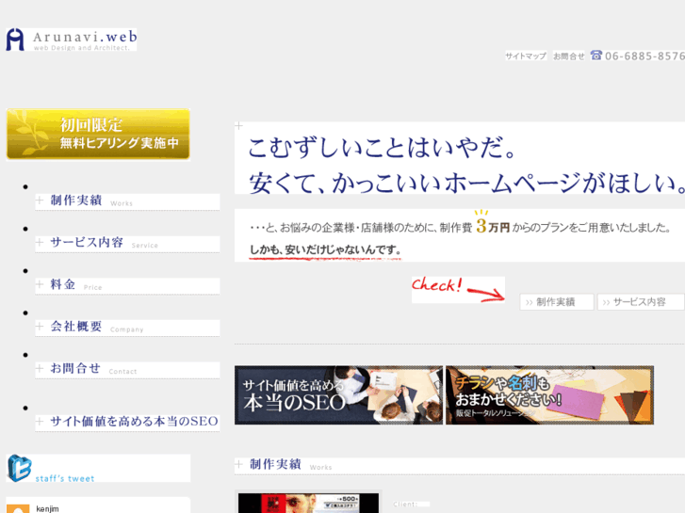Open 会社概要 Company menu item
Viewport: 685px width, 513px height.
coord(127,327)
